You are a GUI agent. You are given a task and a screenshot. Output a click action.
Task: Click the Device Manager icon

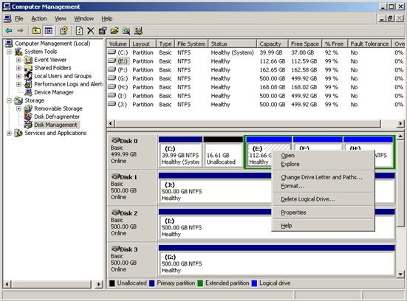pyautogui.click(x=28, y=92)
